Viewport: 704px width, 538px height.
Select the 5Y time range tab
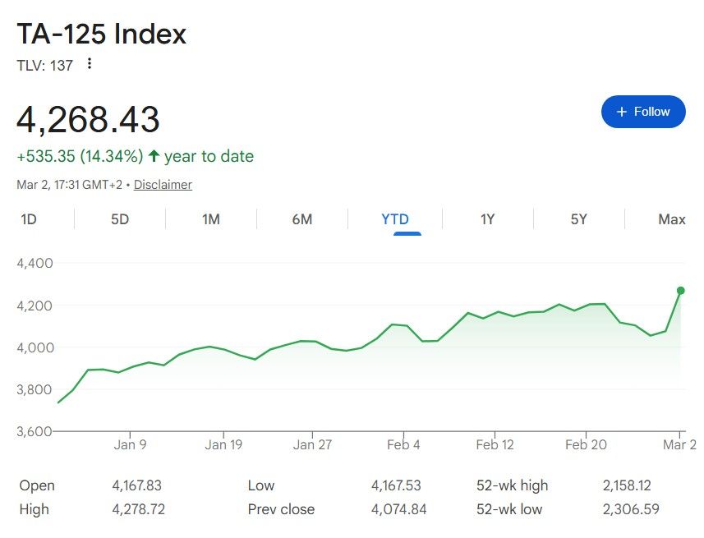tap(579, 219)
